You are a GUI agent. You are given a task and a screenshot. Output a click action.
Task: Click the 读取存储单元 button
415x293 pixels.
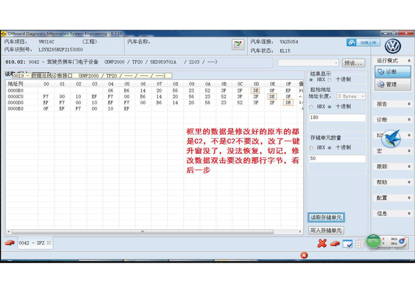coord(326,217)
